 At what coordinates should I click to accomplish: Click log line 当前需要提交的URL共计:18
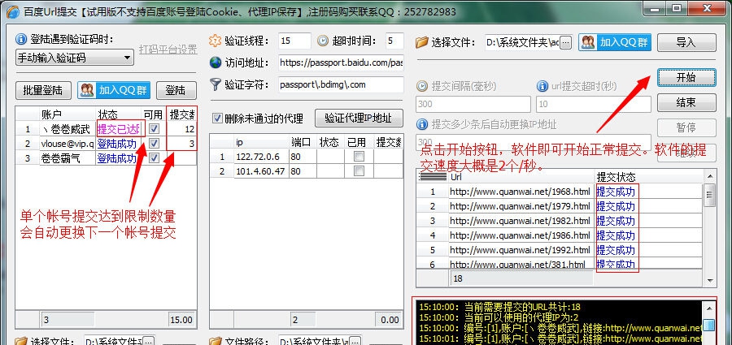click(x=499, y=307)
